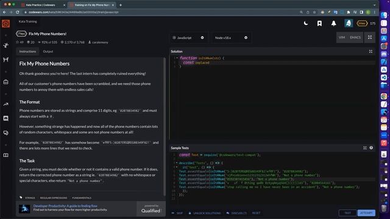Open the notifications bell

(333, 23)
